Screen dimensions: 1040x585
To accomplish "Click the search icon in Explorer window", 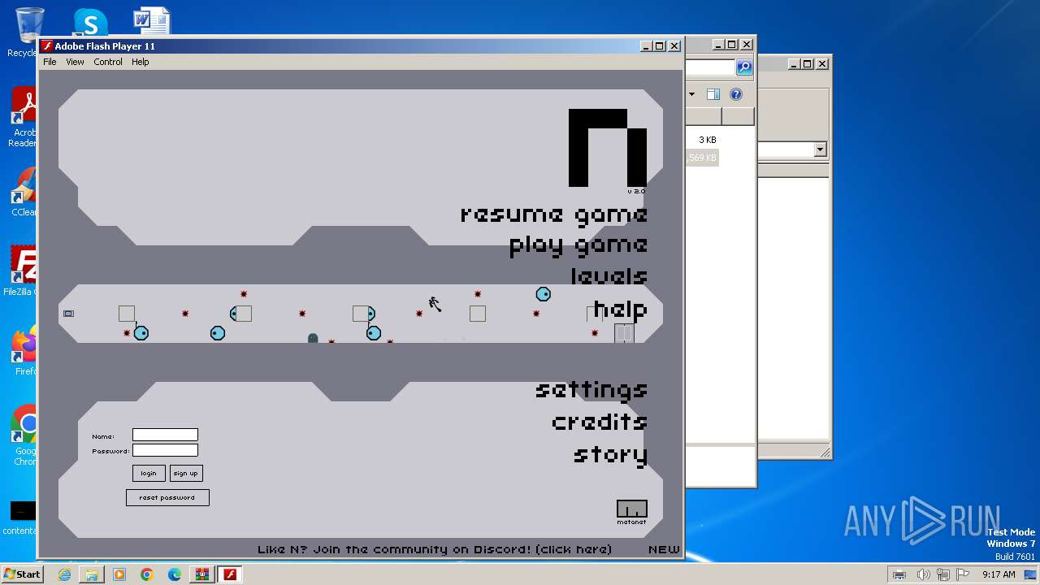I will tap(744, 67).
